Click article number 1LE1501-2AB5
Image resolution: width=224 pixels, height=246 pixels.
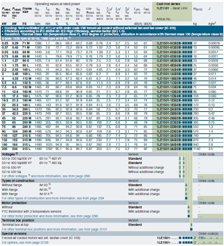(167, 109)
